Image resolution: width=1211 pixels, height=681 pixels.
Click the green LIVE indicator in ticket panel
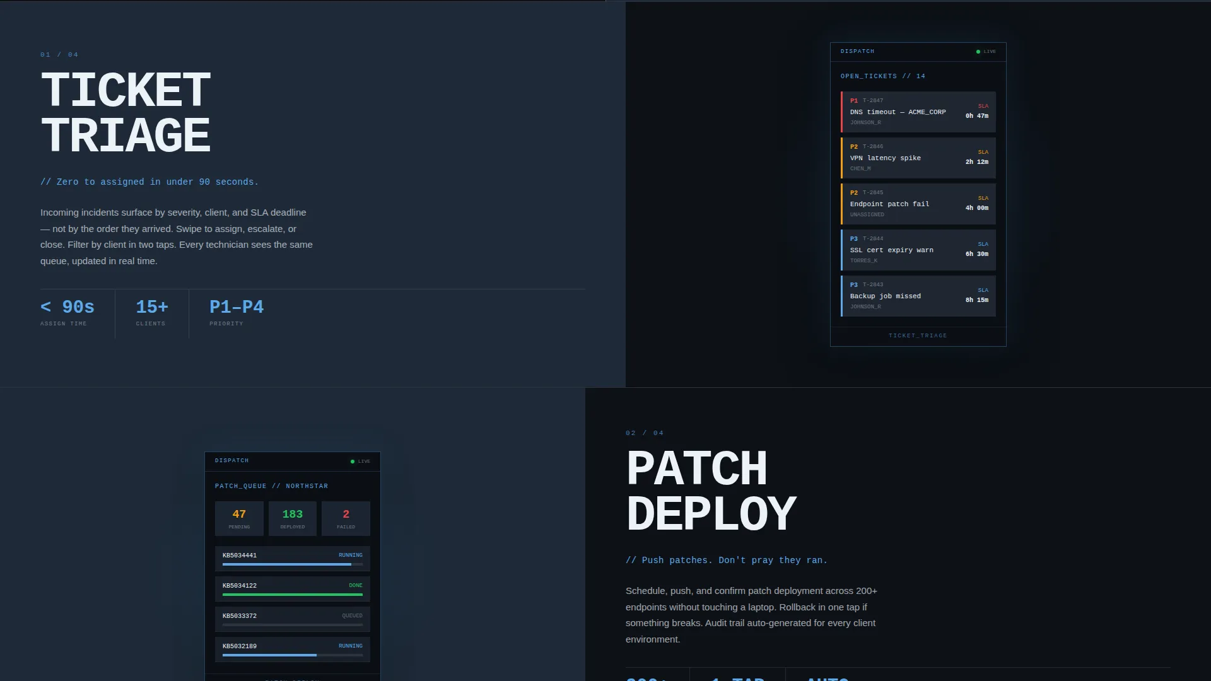click(x=986, y=52)
